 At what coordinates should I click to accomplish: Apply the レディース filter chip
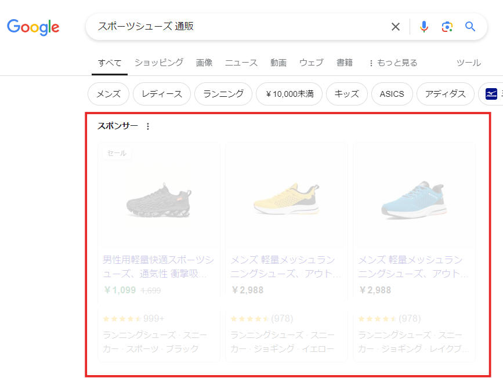click(x=161, y=93)
